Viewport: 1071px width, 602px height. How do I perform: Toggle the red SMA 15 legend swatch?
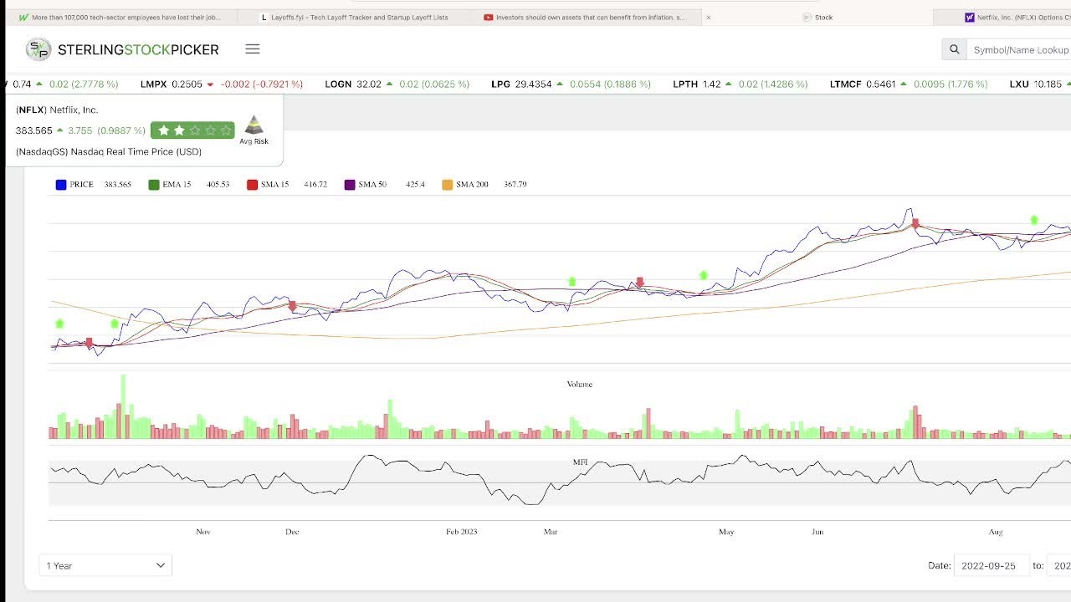(x=252, y=185)
